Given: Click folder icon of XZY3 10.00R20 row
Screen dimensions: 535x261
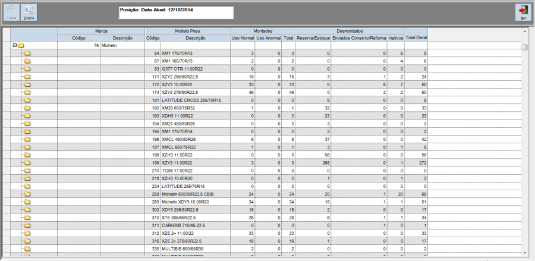Looking at the screenshot, I should pyautogui.click(x=27, y=84).
